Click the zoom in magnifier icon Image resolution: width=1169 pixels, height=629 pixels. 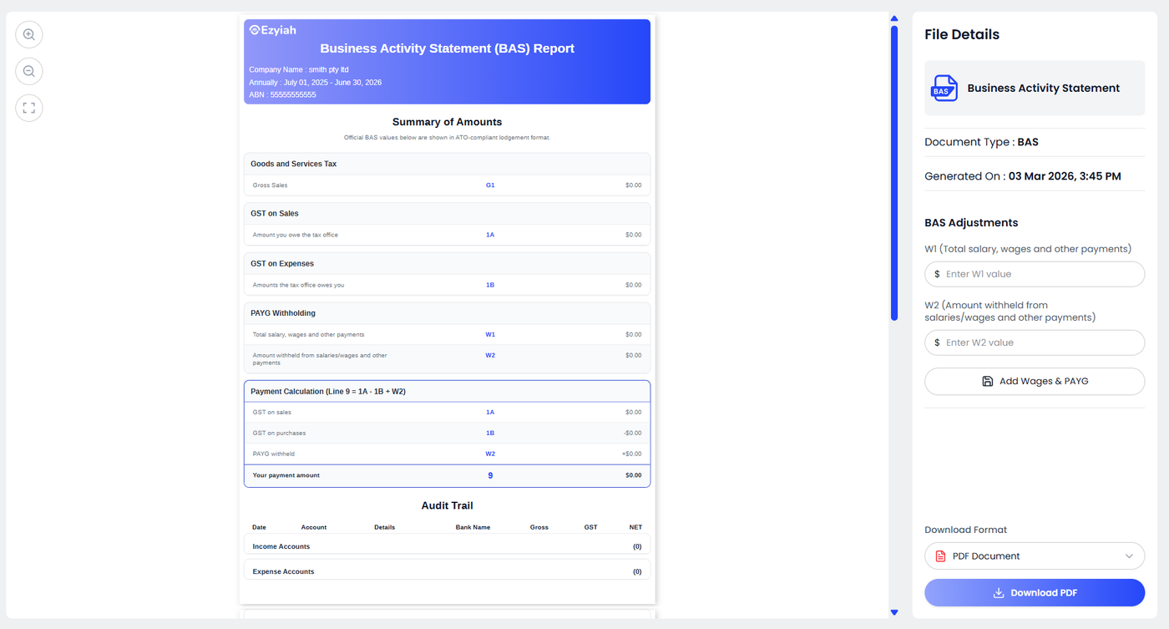point(29,34)
